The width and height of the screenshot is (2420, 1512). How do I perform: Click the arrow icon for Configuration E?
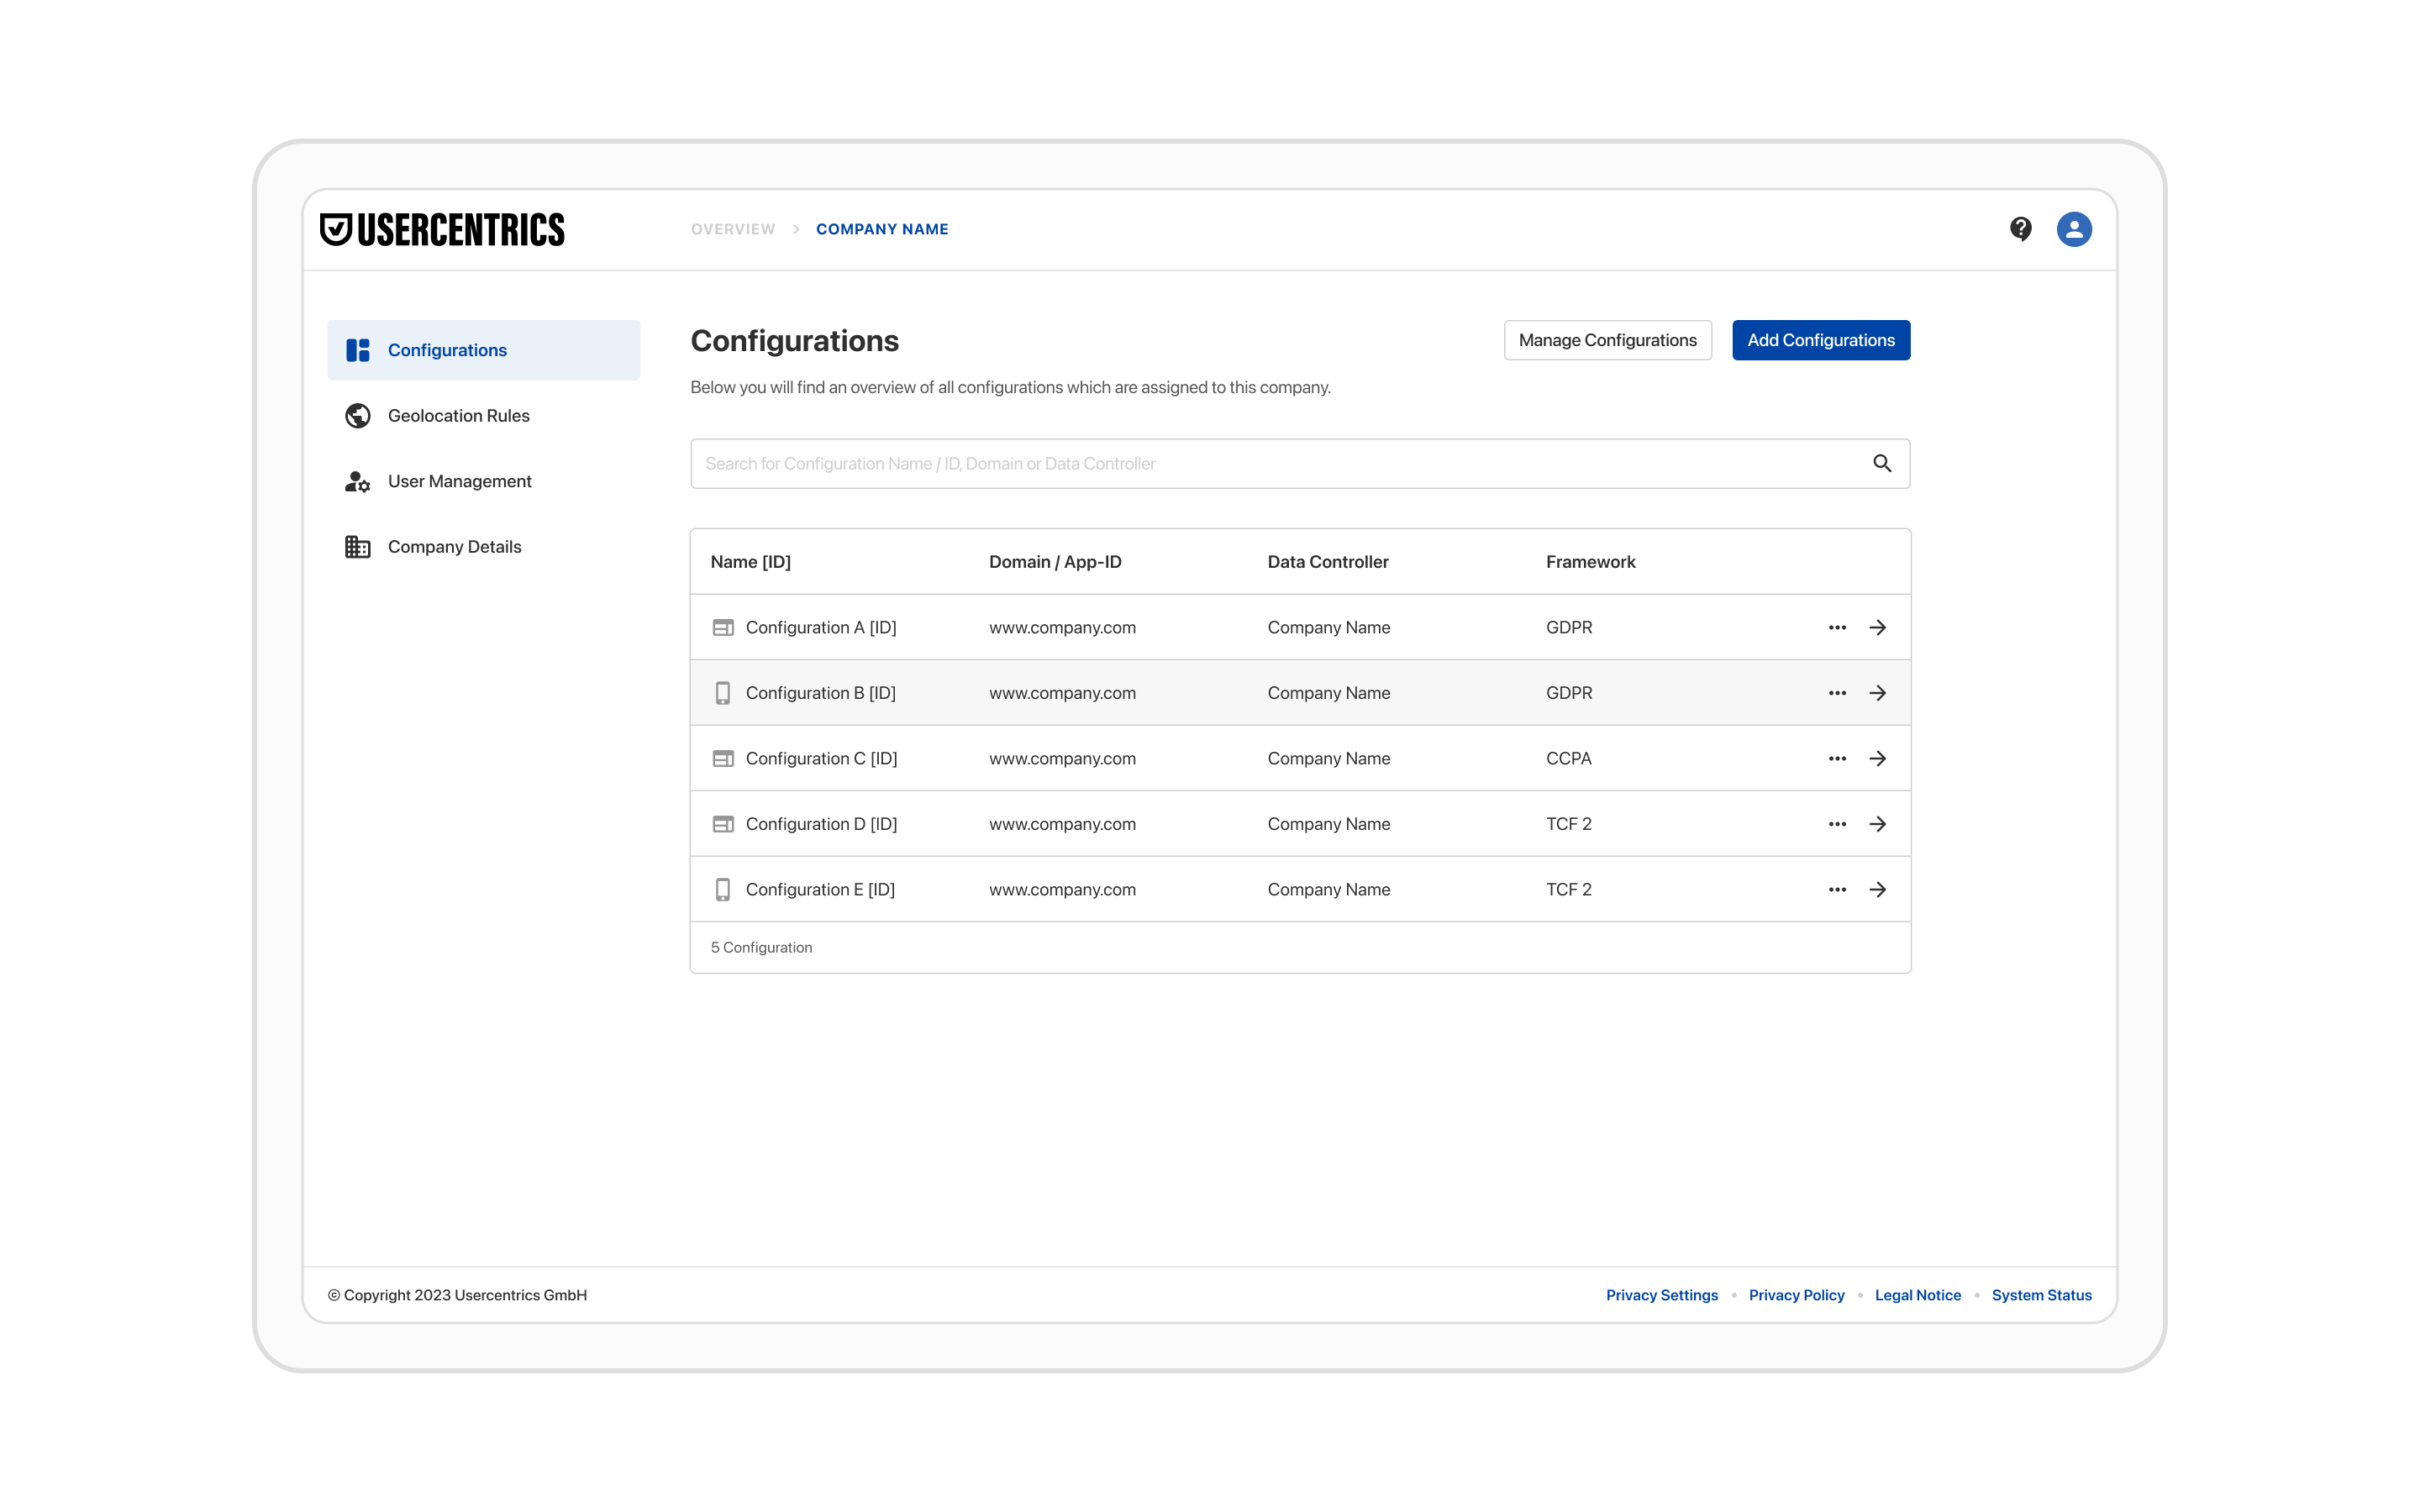[x=1877, y=889]
